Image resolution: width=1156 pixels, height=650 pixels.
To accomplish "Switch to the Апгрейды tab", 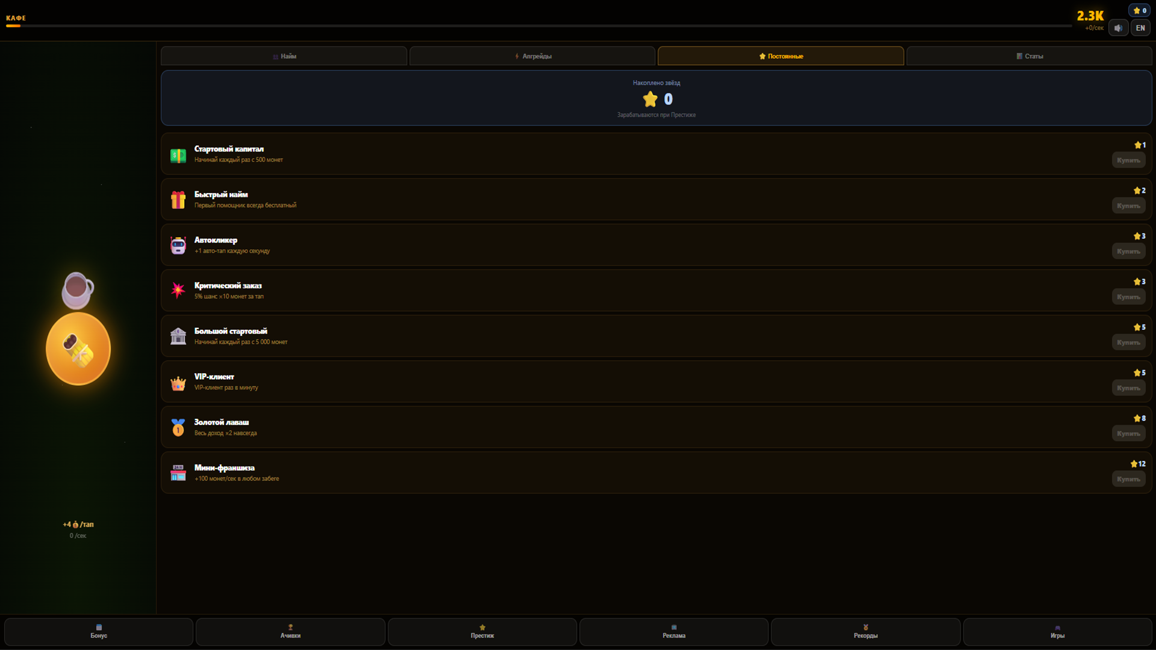I will (532, 56).
